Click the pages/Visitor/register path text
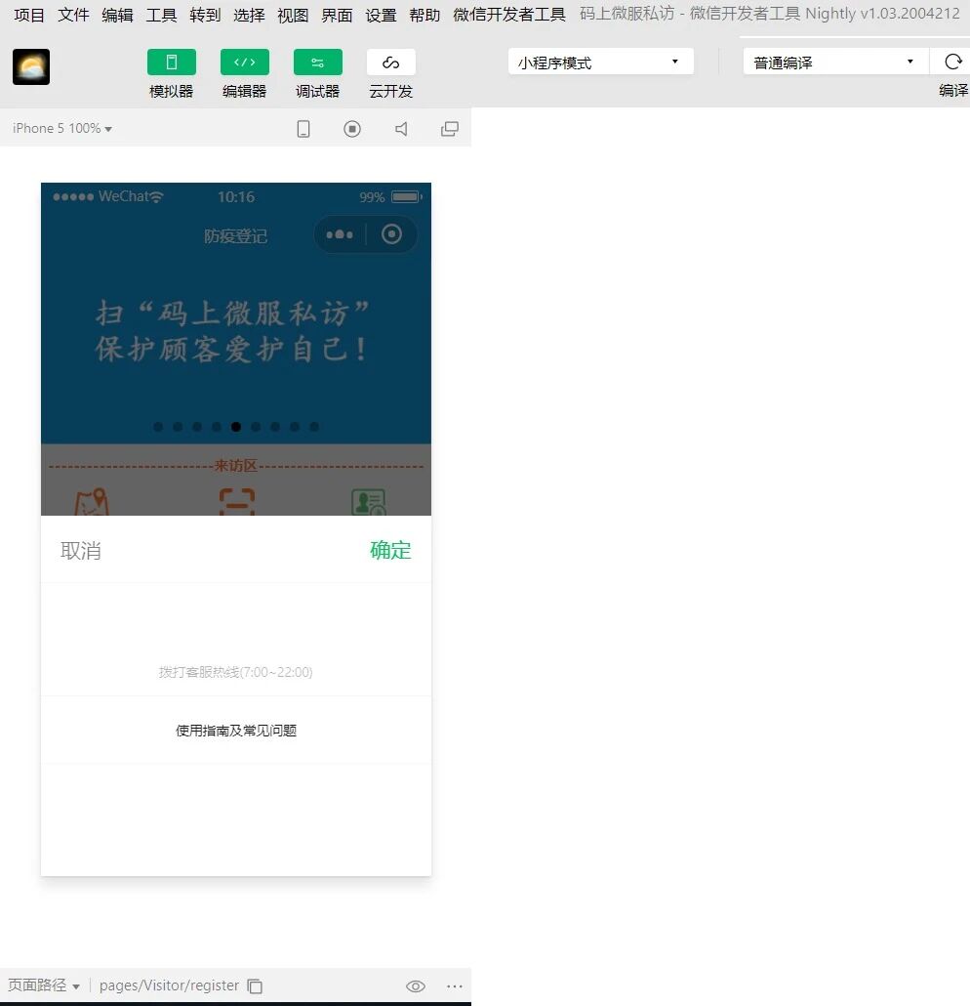Screen dimensions: 970x1006 pyautogui.click(x=169, y=985)
